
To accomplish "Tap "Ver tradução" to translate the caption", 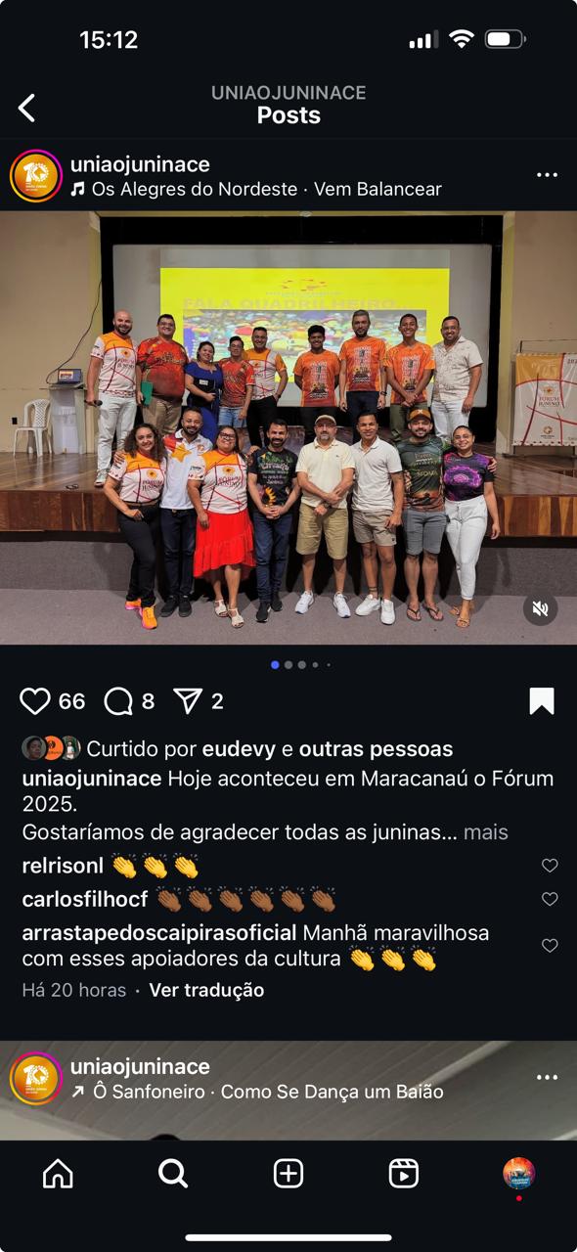I will (x=206, y=990).
